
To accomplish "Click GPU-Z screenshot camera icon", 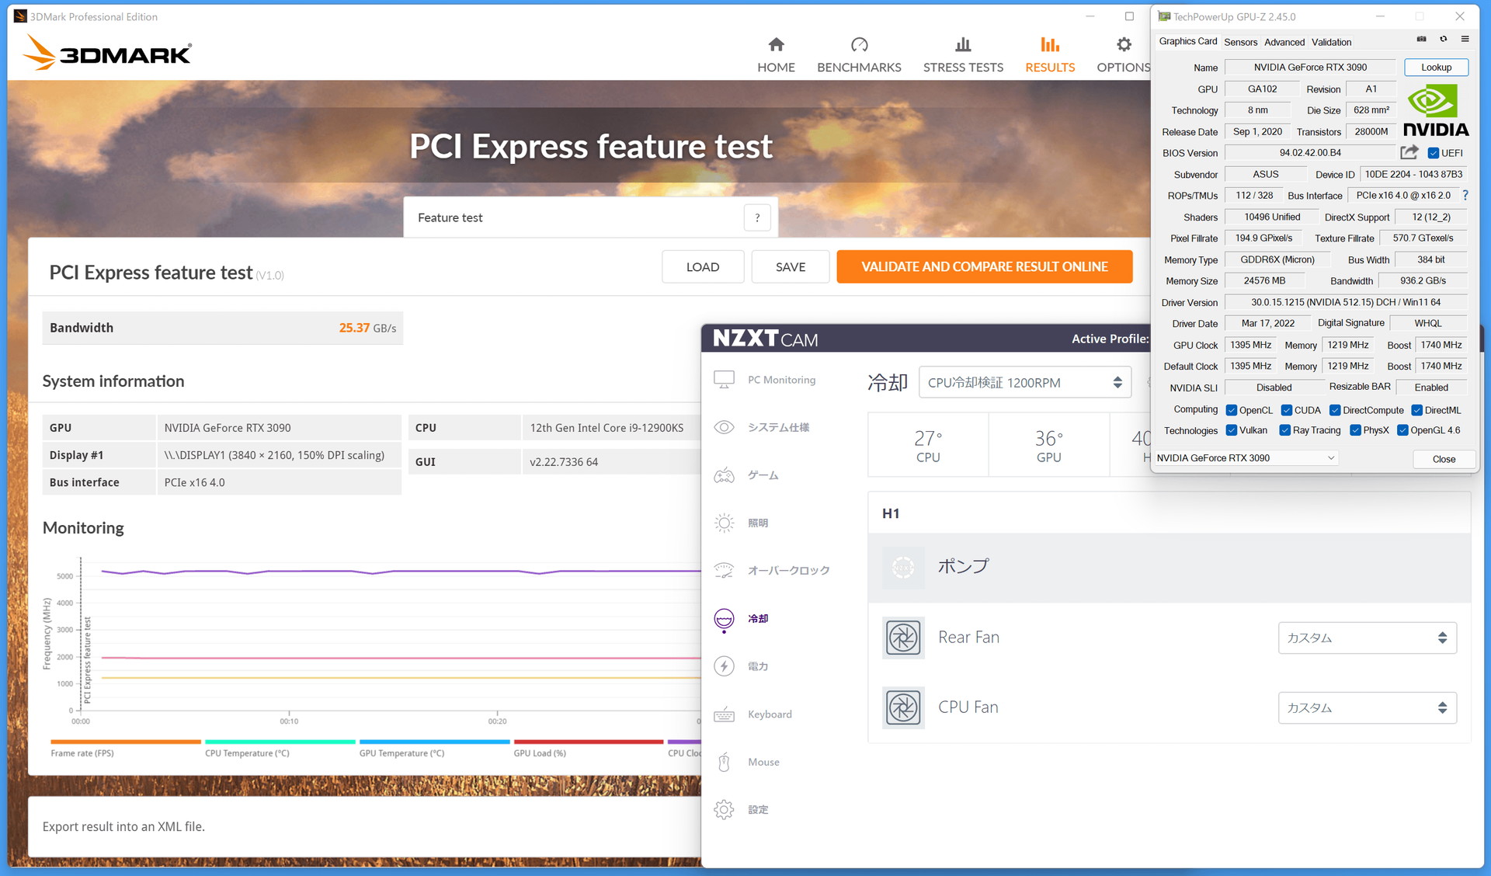I will (1421, 39).
